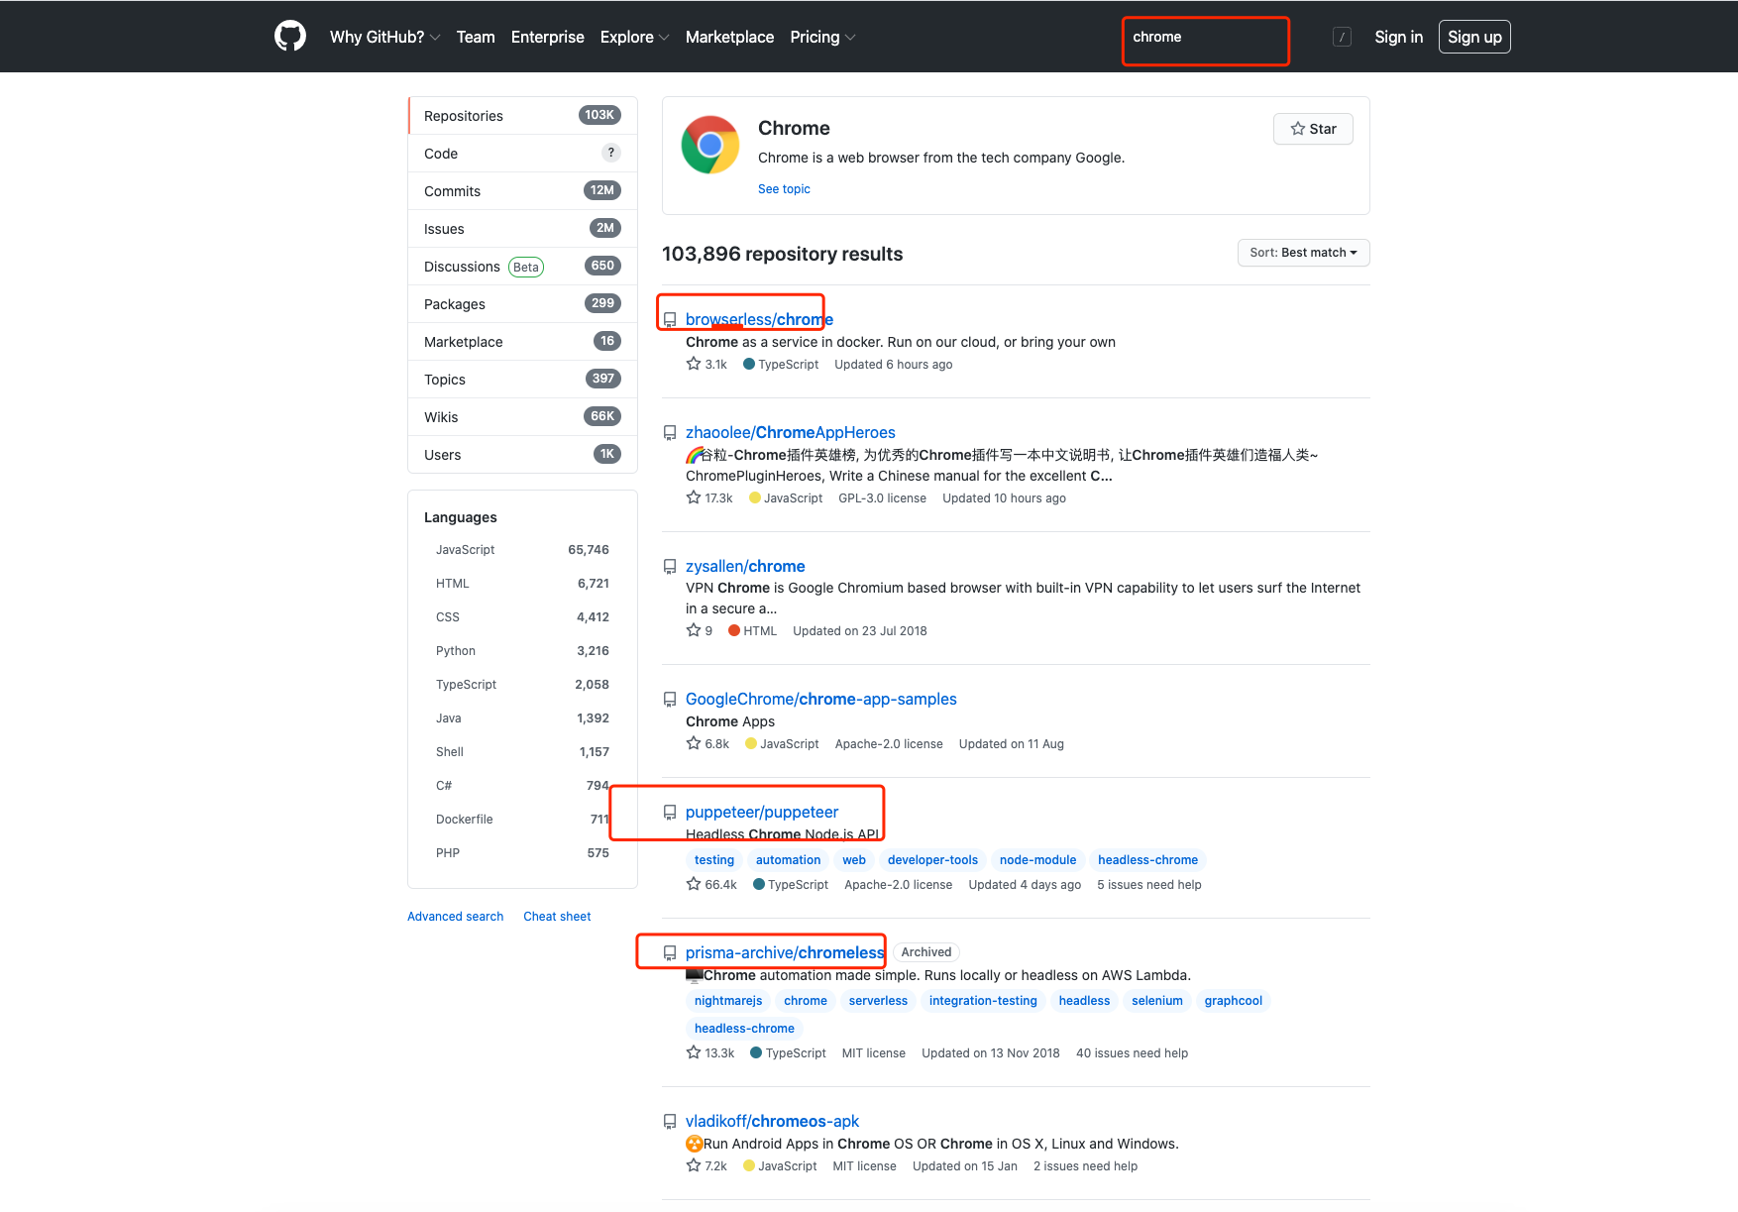Click the 17.3k star count for ChromeAppHeroes
1738x1212 pixels.
709,498
